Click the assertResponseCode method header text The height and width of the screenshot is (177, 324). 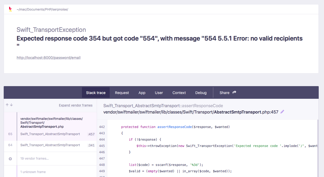click(x=163, y=106)
